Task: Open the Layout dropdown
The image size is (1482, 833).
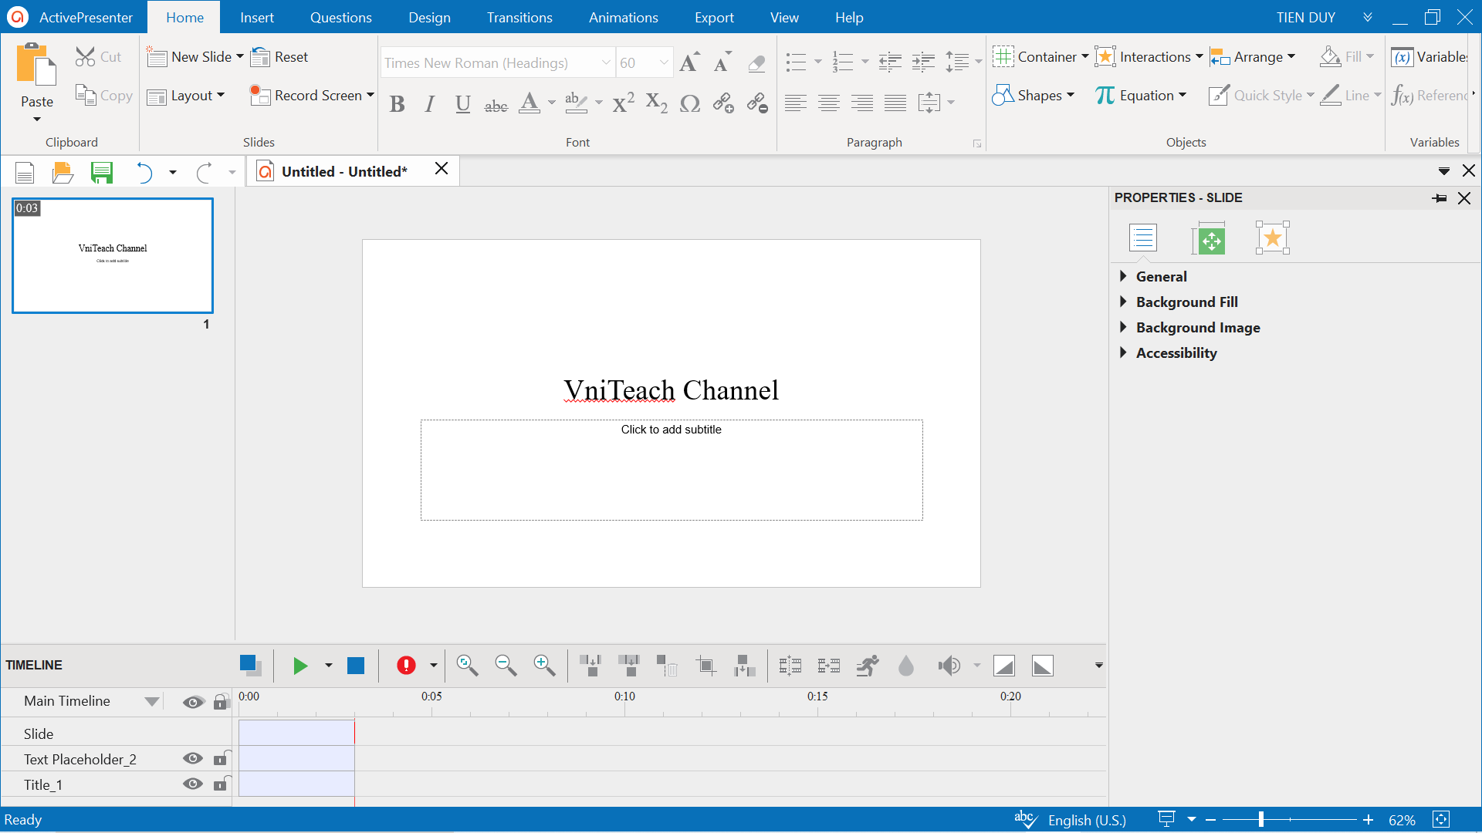Action: 186,96
